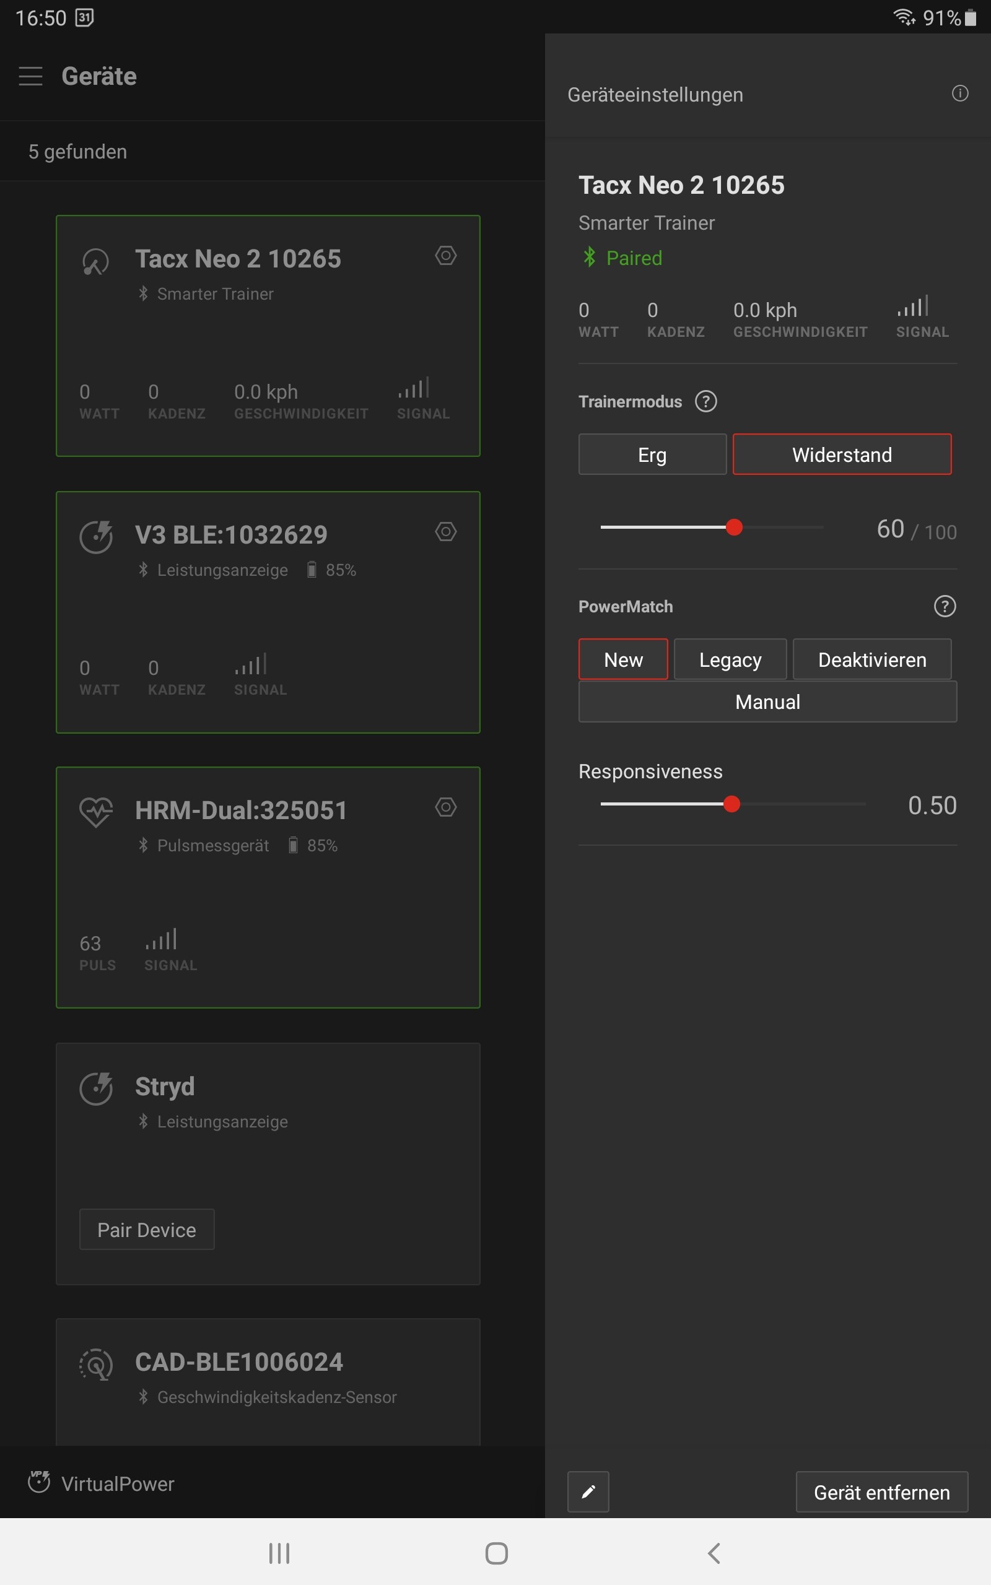The width and height of the screenshot is (991, 1585).
Task: Show help for Trainermodus
Action: pos(706,401)
